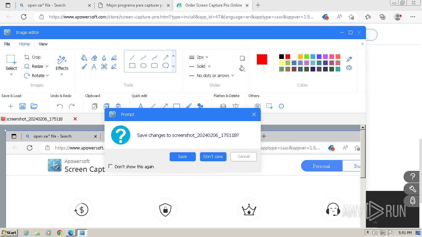Click the crosshair target icon under Others
The width and height of the screenshot is (422, 237).
coord(281,106)
